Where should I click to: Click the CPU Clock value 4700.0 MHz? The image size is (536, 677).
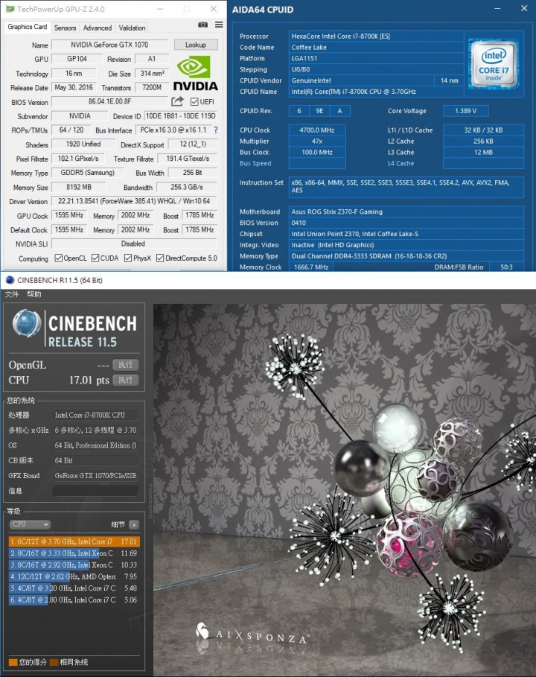[317, 130]
